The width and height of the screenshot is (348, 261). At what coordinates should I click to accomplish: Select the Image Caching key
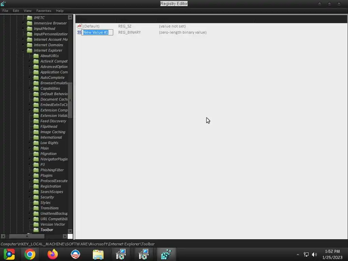point(53,132)
